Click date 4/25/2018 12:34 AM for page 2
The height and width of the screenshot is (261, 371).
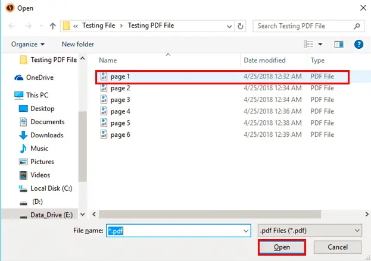[x=273, y=88]
